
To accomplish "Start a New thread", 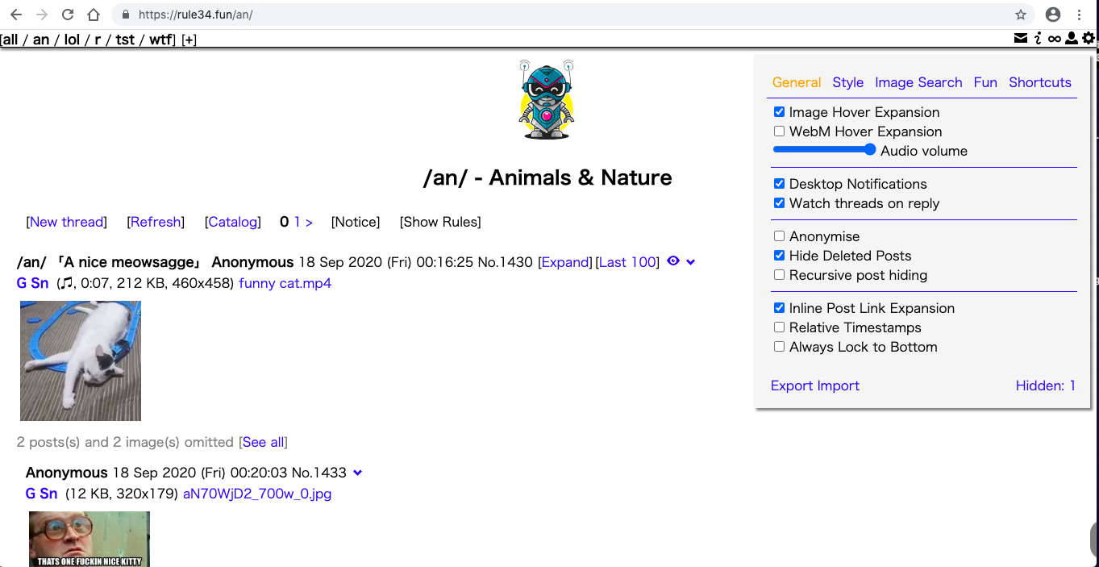I will [x=66, y=222].
